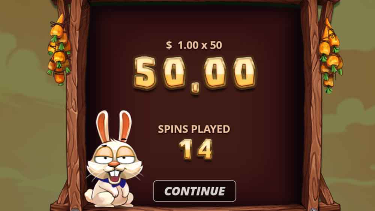Tap the rabbit's orange nose
This screenshot has height=211, width=375.
tap(114, 164)
